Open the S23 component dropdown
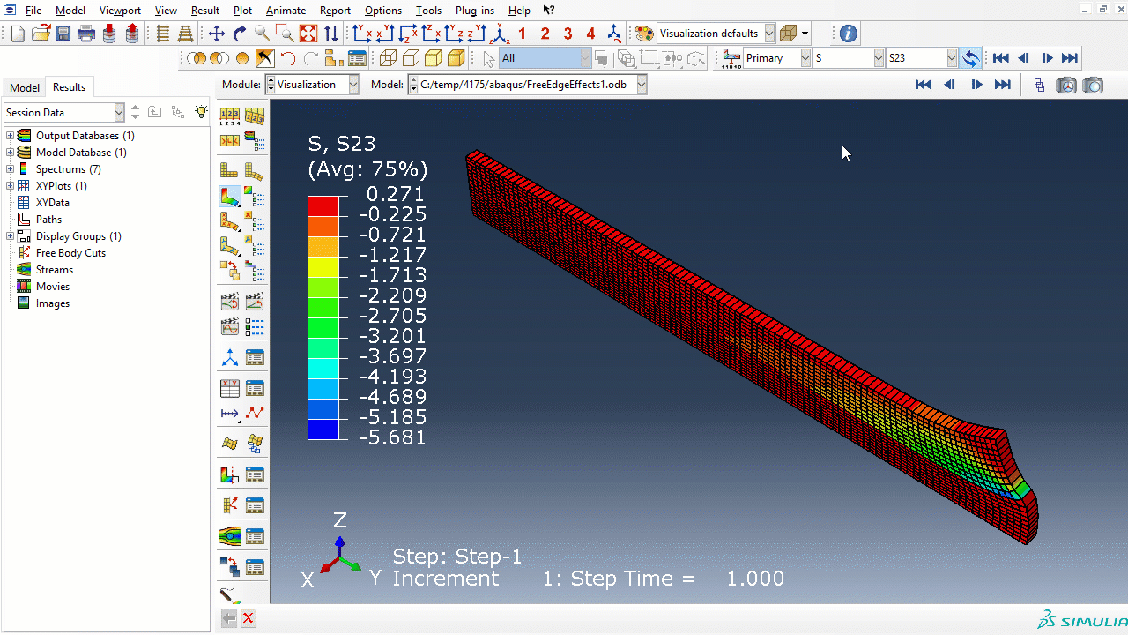The width and height of the screenshot is (1128, 635). [952, 58]
